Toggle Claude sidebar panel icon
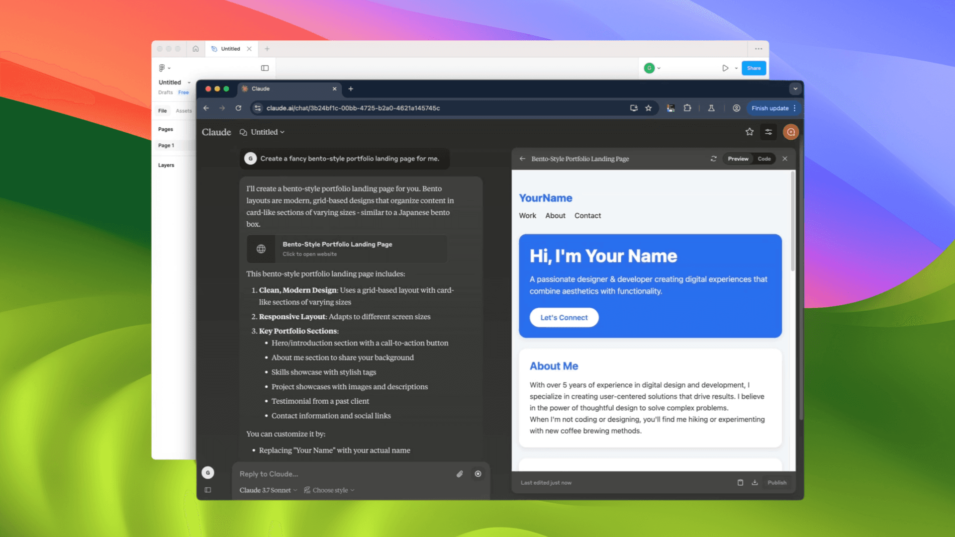This screenshot has height=537, width=955. (208, 490)
